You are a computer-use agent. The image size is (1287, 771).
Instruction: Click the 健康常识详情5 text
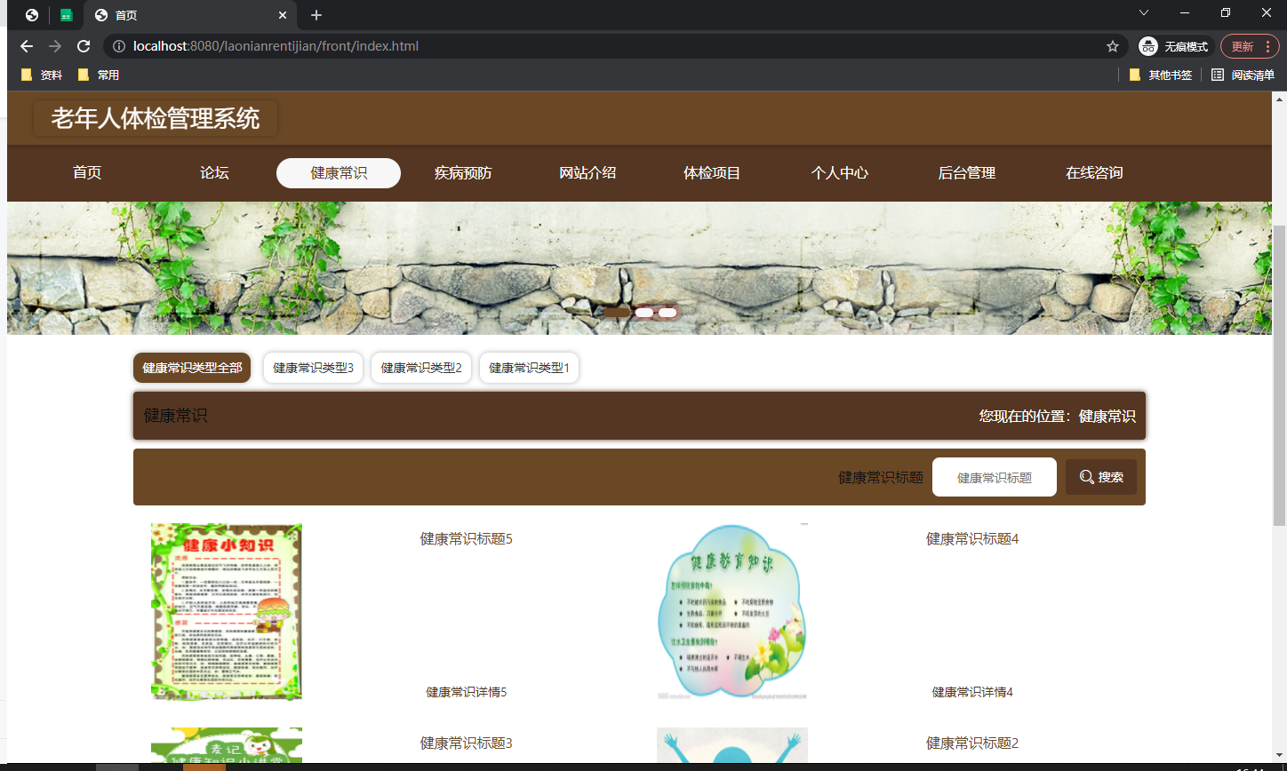(467, 692)
